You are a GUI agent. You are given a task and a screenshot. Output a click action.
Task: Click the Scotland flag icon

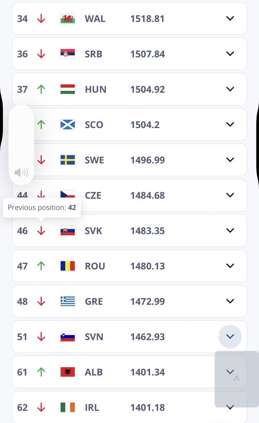(67, 125)
